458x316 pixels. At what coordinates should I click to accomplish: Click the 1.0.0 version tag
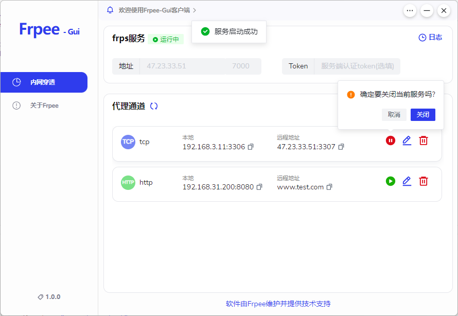click(x=49, y=297)
